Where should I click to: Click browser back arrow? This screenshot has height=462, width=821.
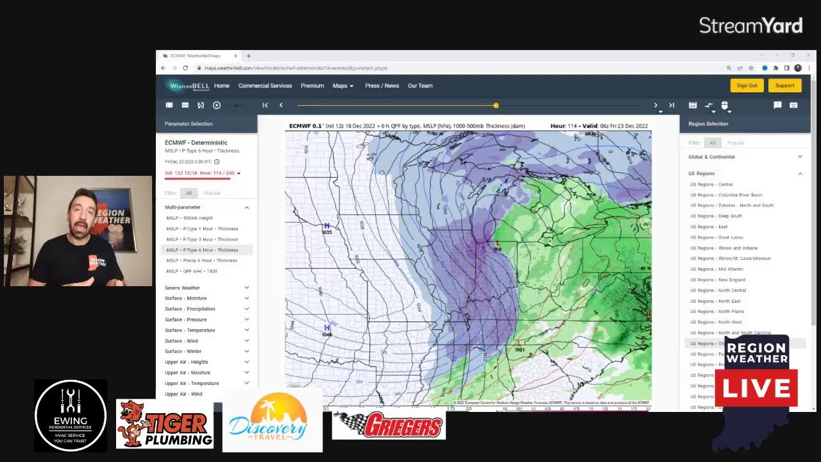164,68
